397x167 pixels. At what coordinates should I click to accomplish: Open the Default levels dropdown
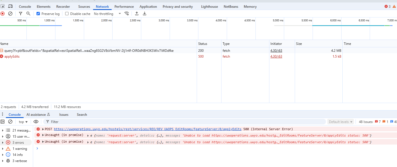[340, 122]
